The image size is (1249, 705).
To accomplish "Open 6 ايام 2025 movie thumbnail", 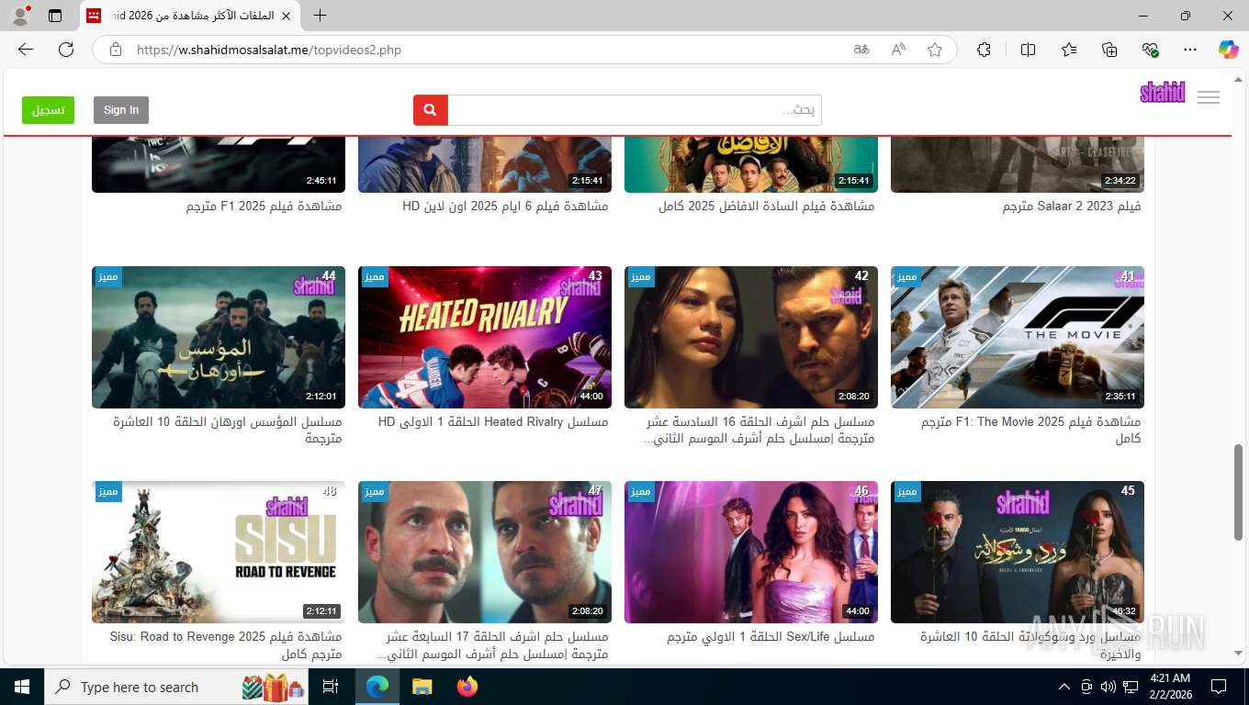I will point(485,165).
